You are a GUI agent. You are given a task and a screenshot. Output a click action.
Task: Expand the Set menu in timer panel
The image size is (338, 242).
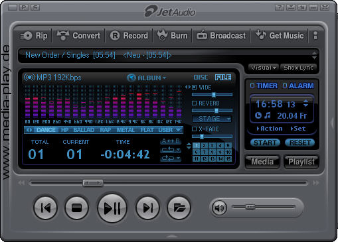[x=298, y=129]
